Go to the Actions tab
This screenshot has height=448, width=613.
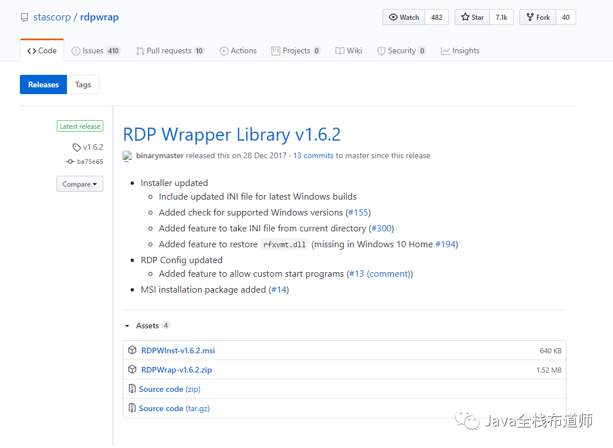tap(238, 51)
